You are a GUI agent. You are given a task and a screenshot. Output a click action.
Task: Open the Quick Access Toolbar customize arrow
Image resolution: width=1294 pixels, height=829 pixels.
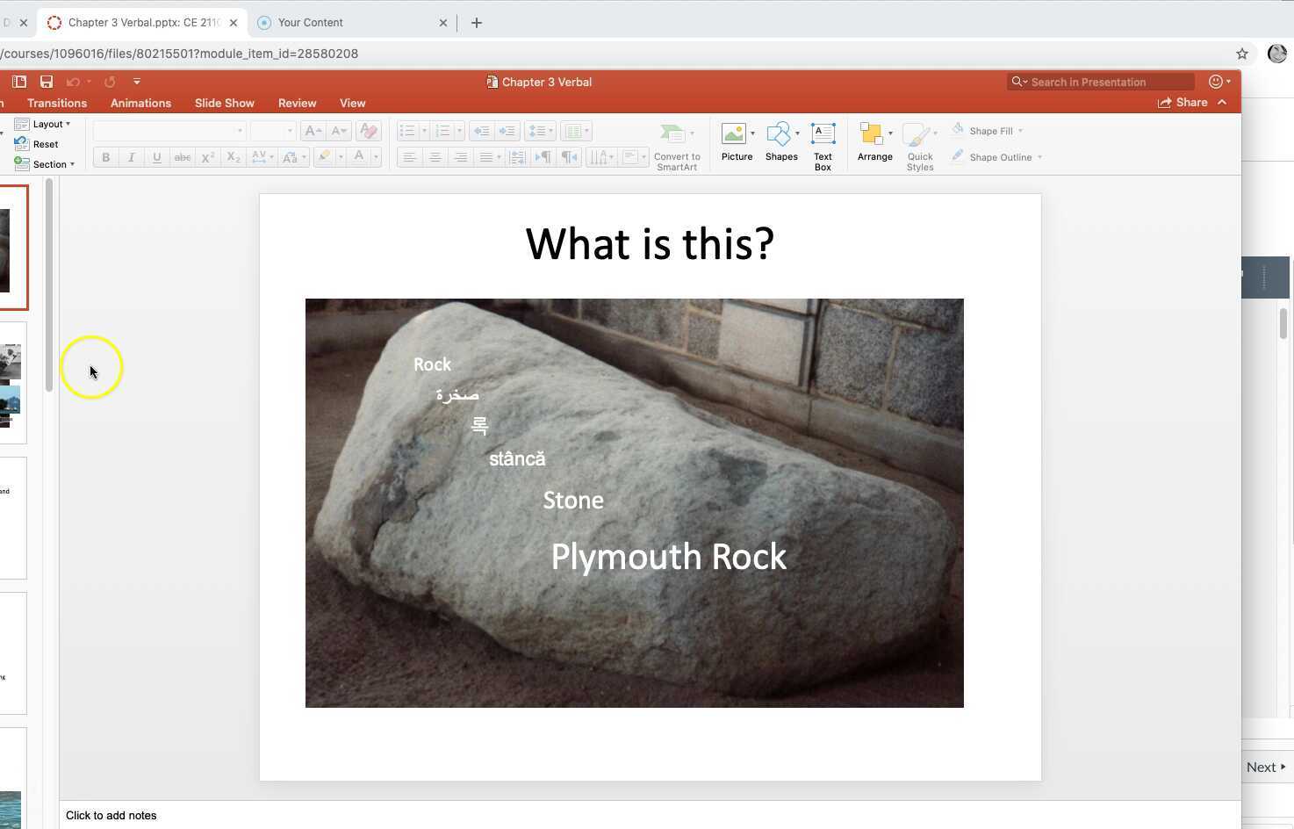coord(137,82)
